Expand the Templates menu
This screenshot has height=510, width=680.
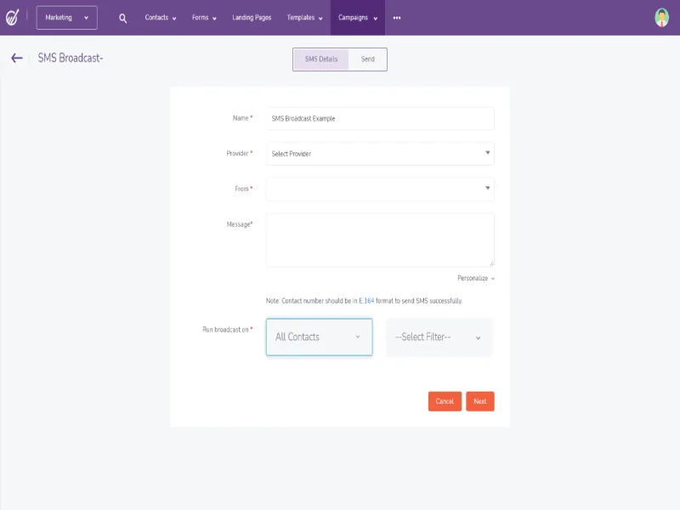point(304,18)
